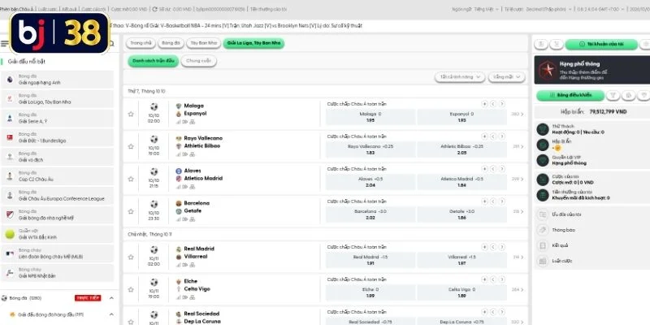Open all markets count for Alaves match
This screenshot has width=650, height=325.
click(518, 179)
